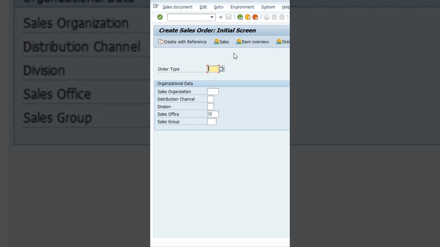Click the Division label in the form

[164, 107]
